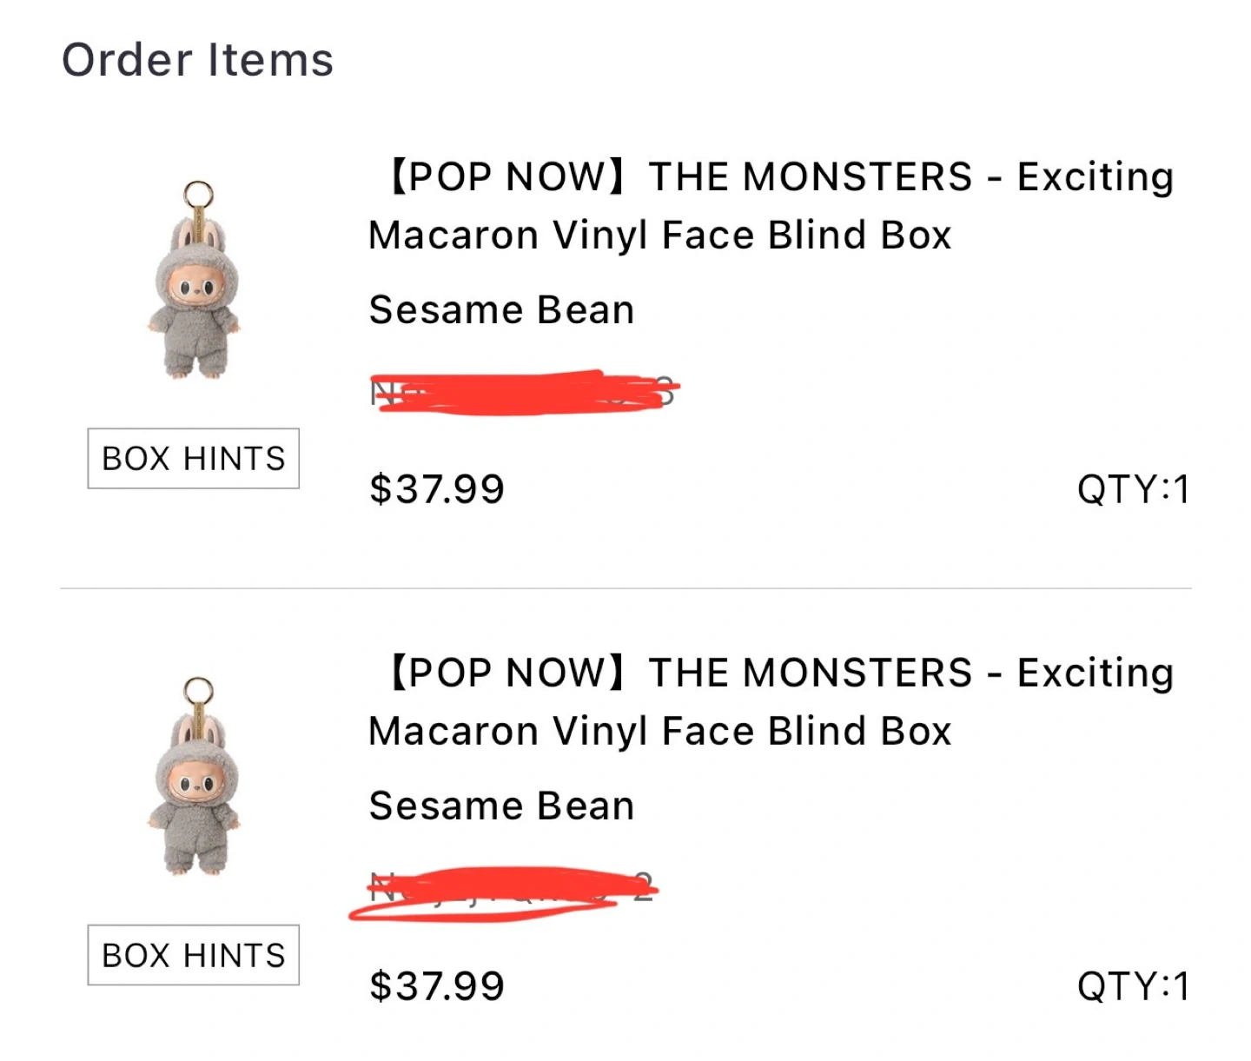Click the divider line between order items

625,588
